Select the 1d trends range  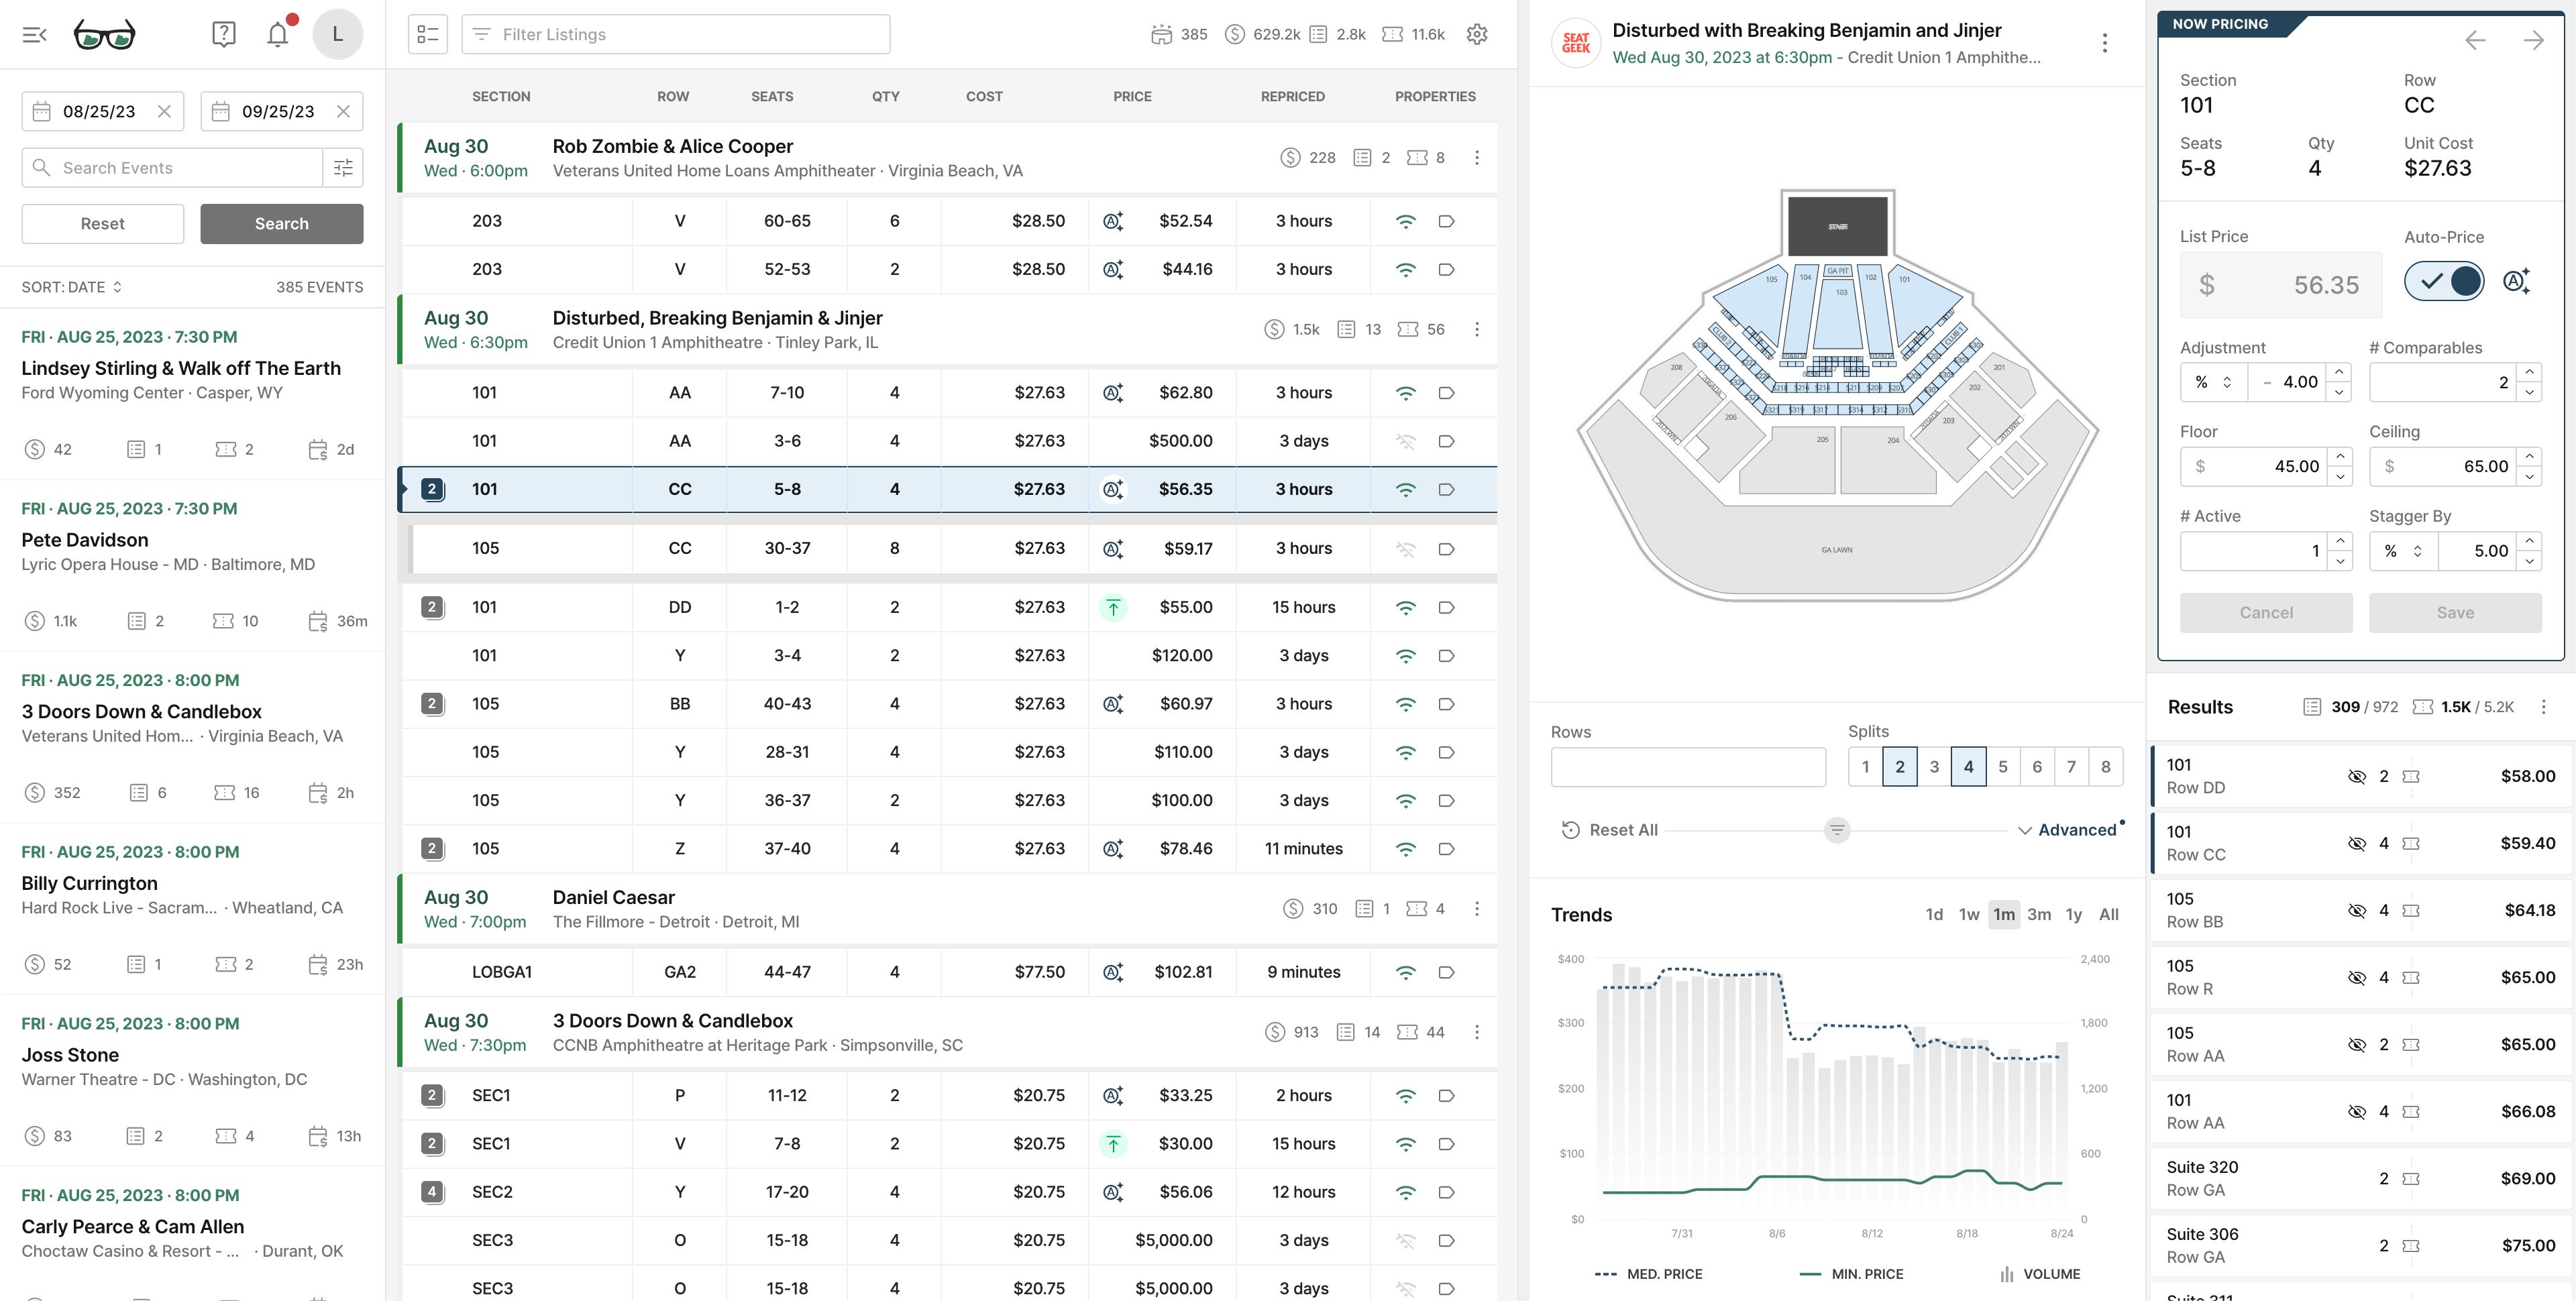coord(1934,915)
